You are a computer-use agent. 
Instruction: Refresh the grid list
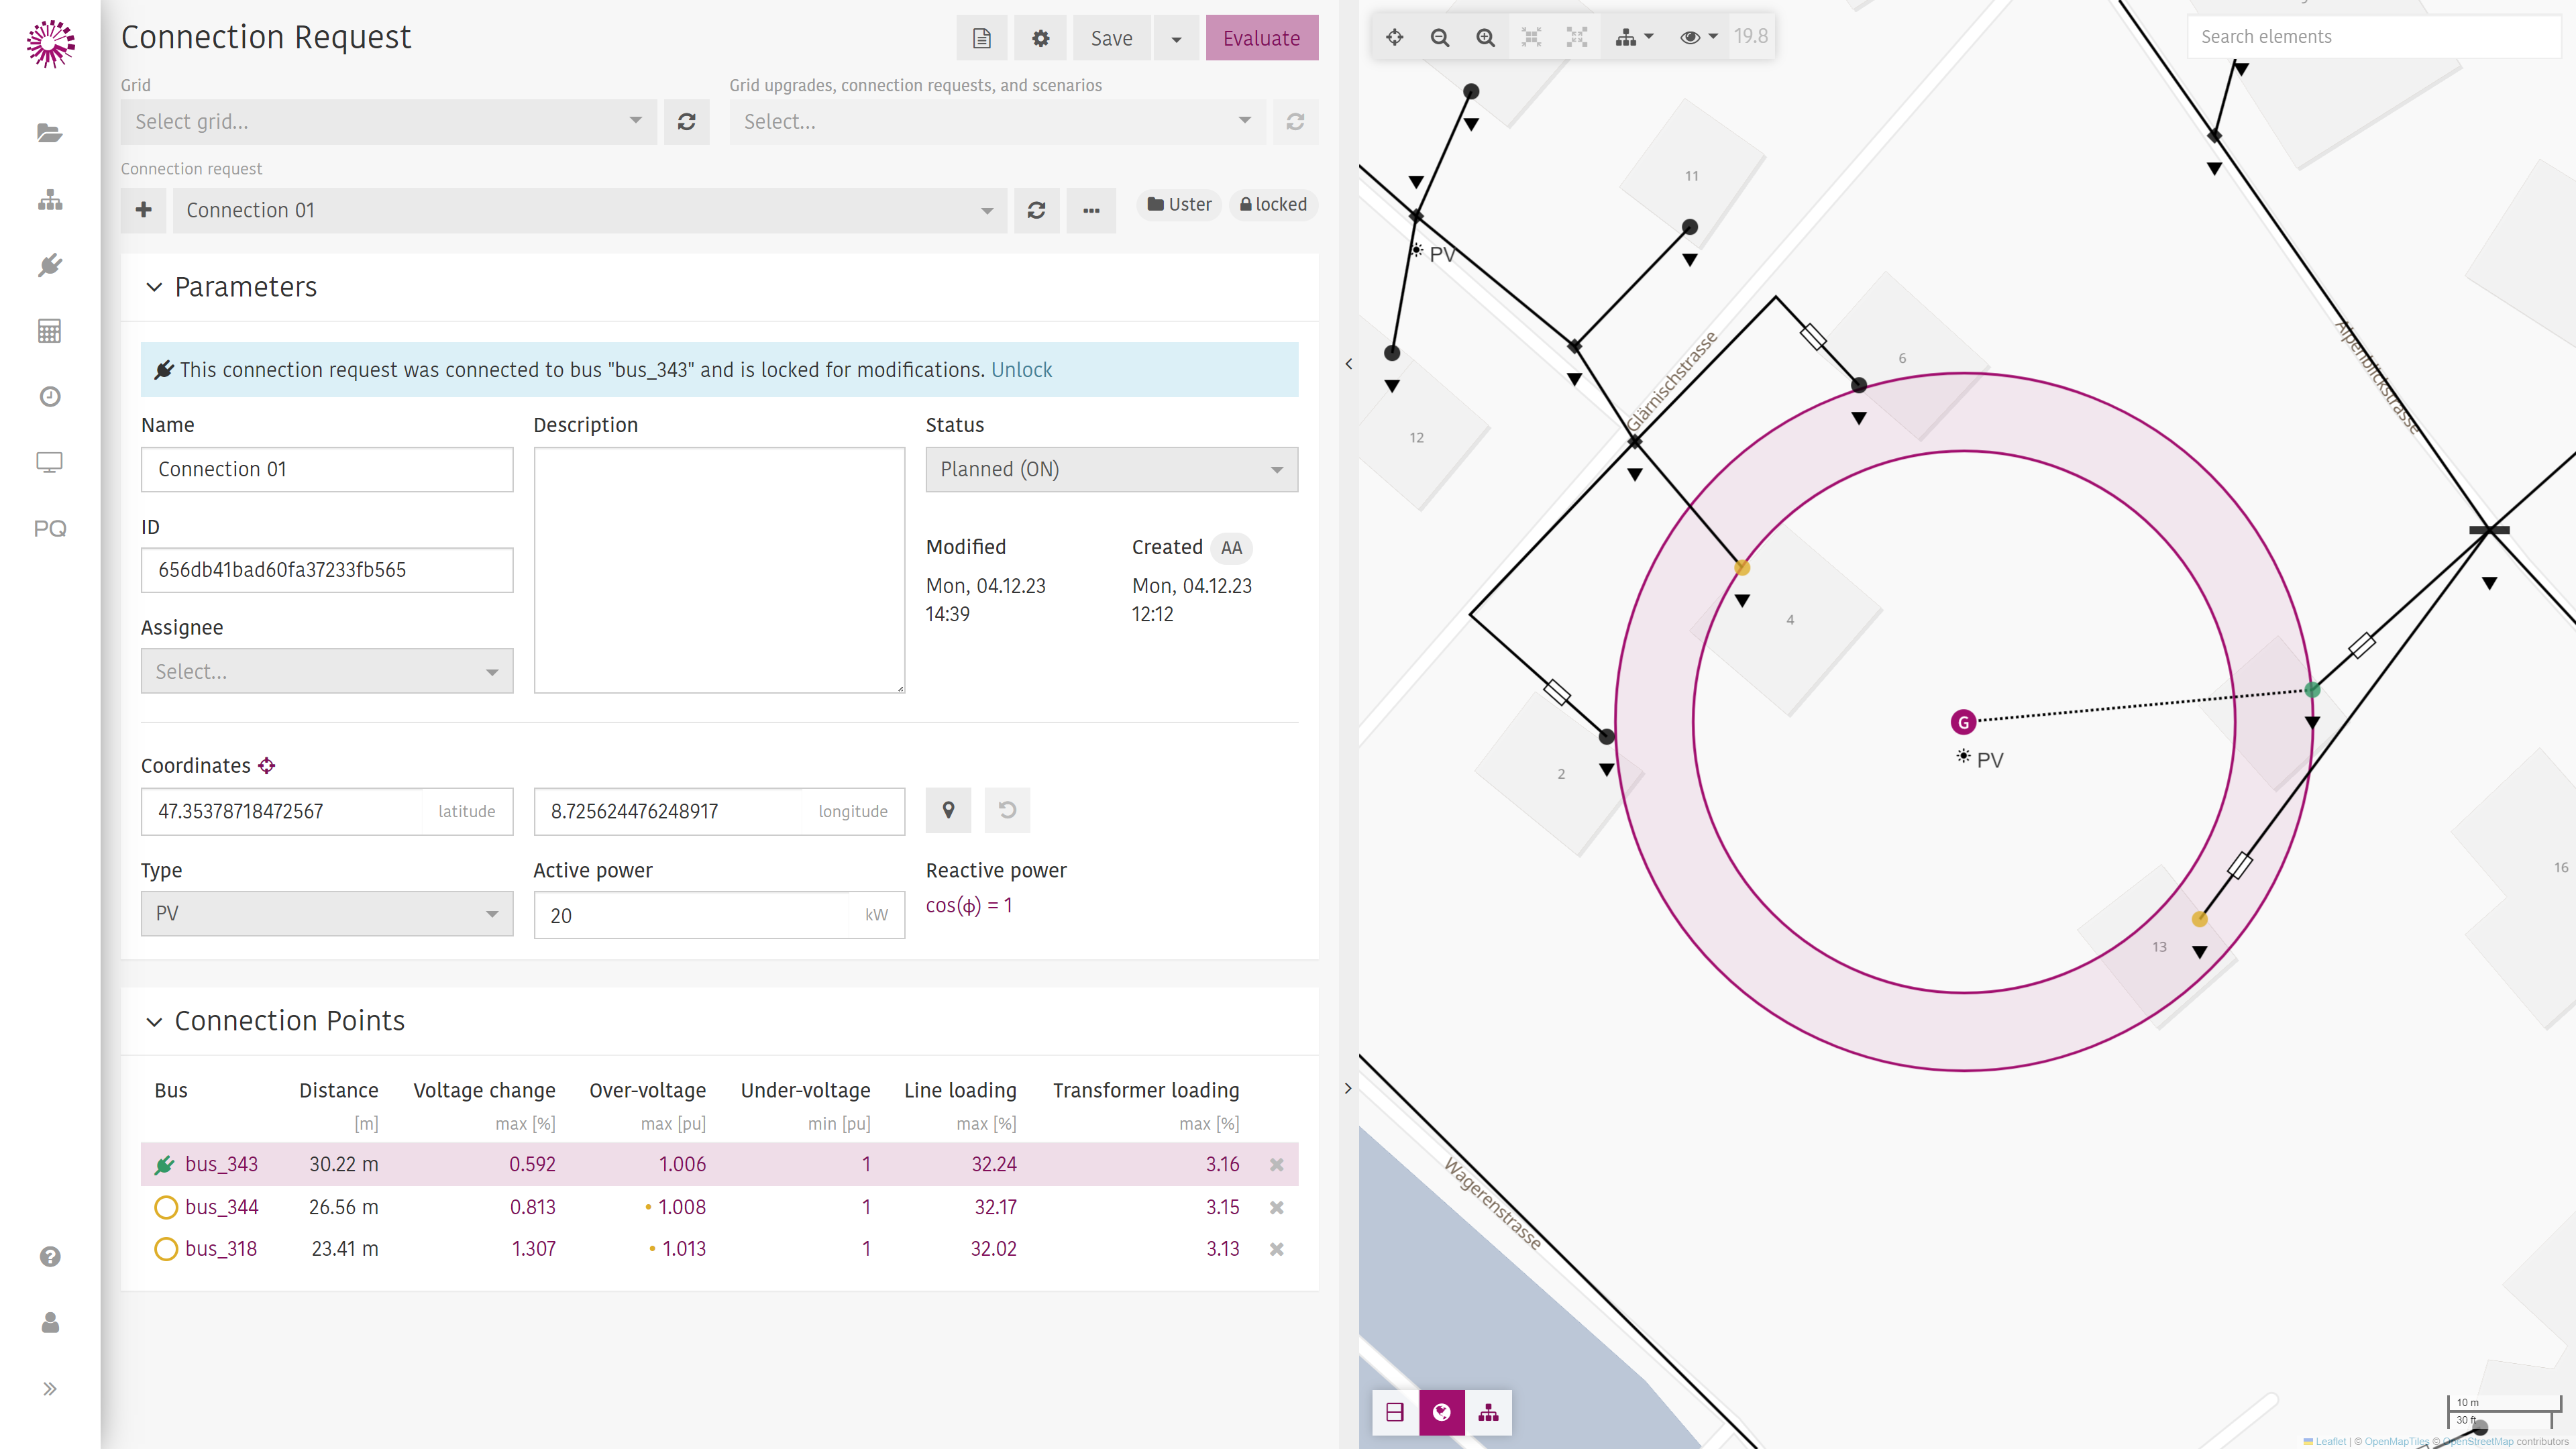pyautogui.click(x=686, y=122)
